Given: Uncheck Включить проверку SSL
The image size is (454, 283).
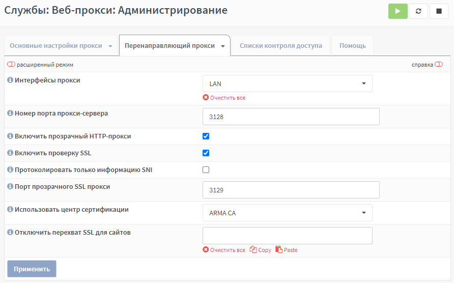Looking at the screenshot, I should (206, 153).
